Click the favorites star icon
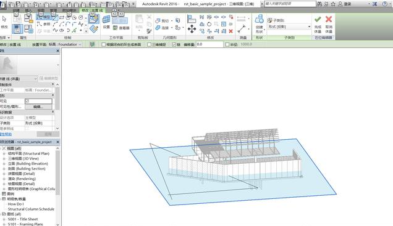The height and width of the screenshot is (226, 393). pyautogui.click(x=333, y=4)
